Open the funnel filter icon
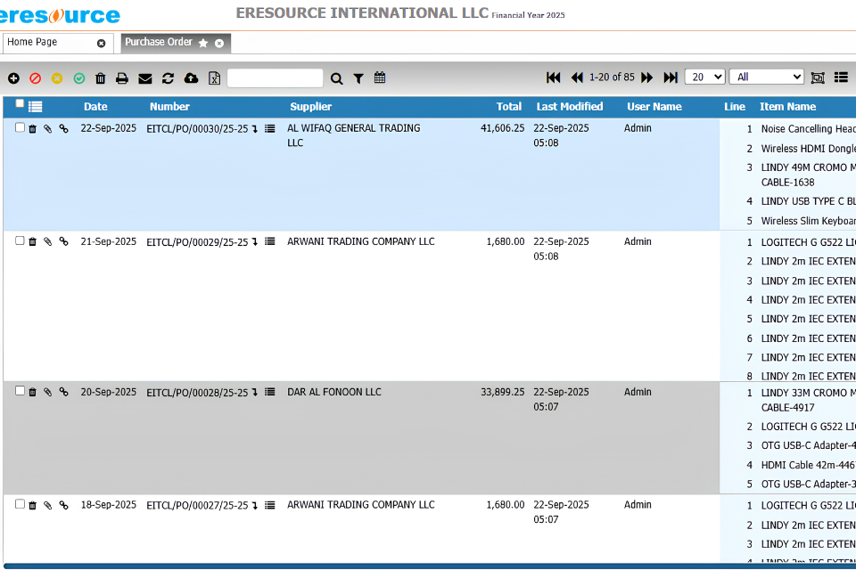The height and width of the screenshot is (570, 856). tap(358, 79)
